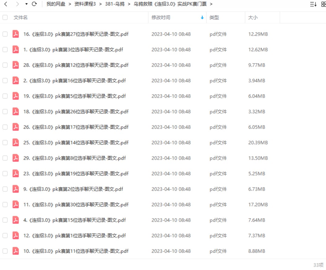Select file name 11.《连招3.0》pk赛第30位选手聊天记录-图文.pdf
This screenshot has width=326, height=270.
coord(76,205)
